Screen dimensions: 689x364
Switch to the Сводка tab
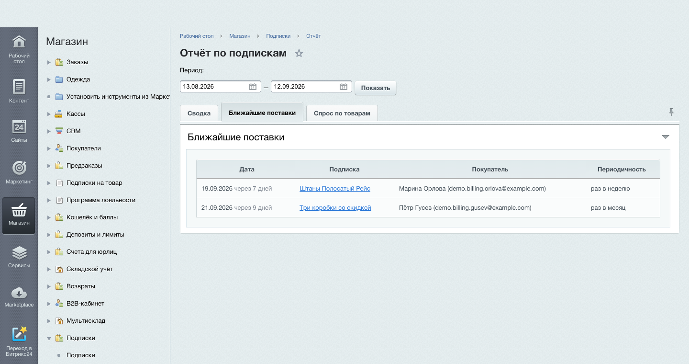(199, 114)
